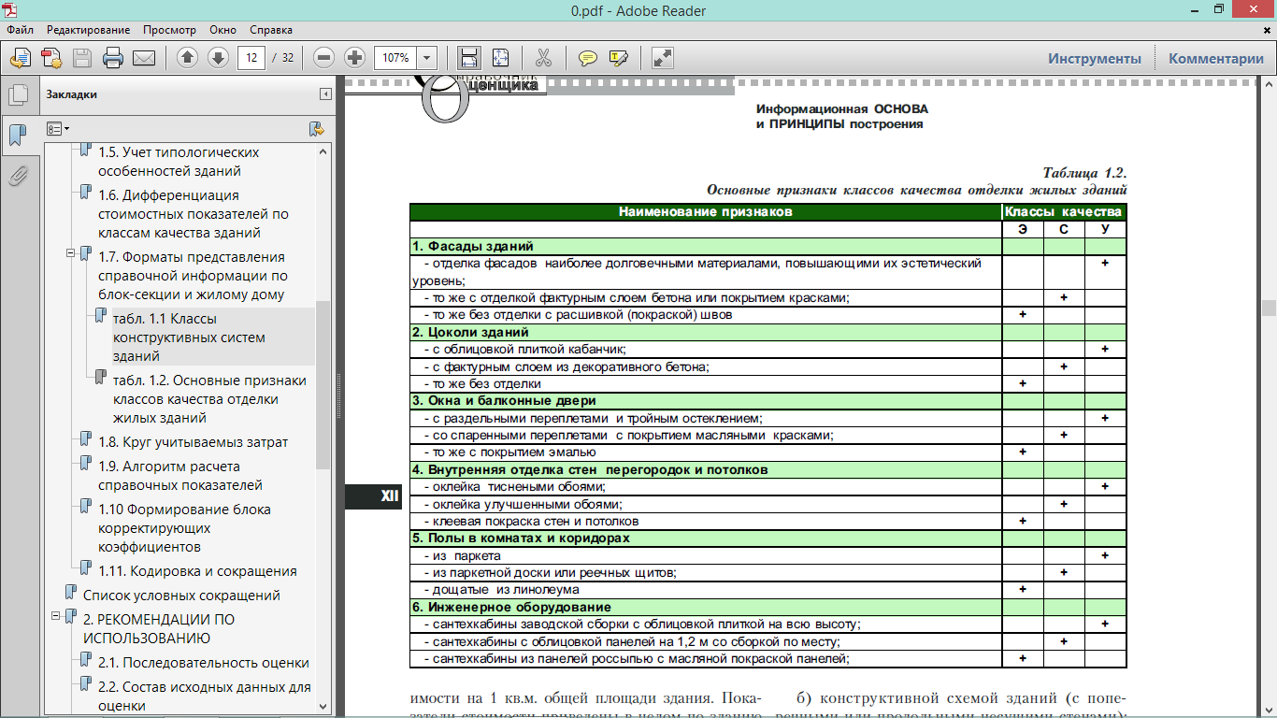Image resolution: width=1277 pixels, height=718 pixels.
Task: Open the Комментарии pane
Action: tap(1216, 58)
